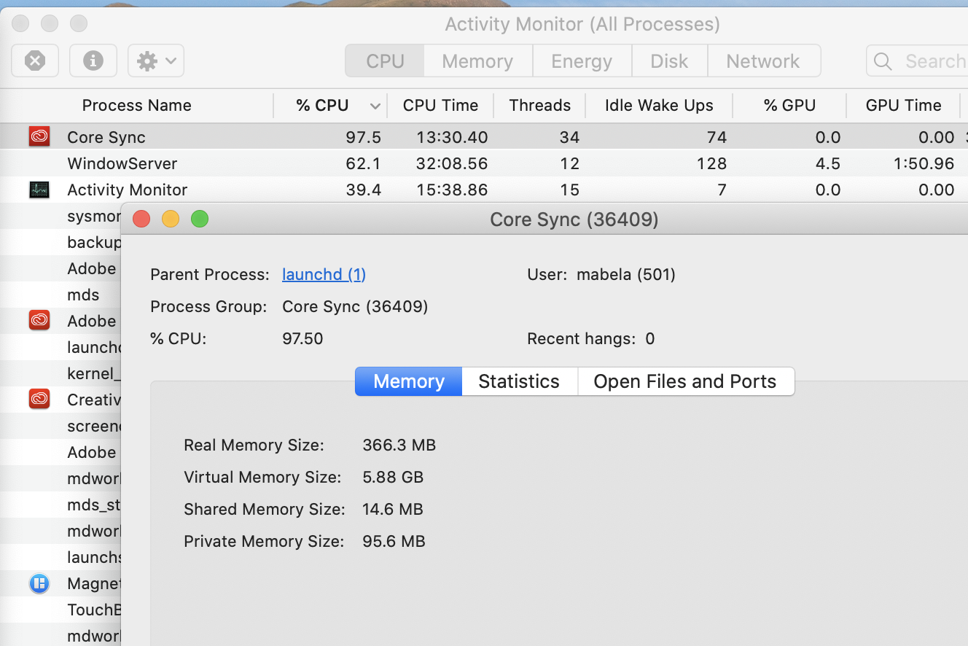Select the Statistics tab in the info window
The image size is (968, 646).
tap(518, 381)
